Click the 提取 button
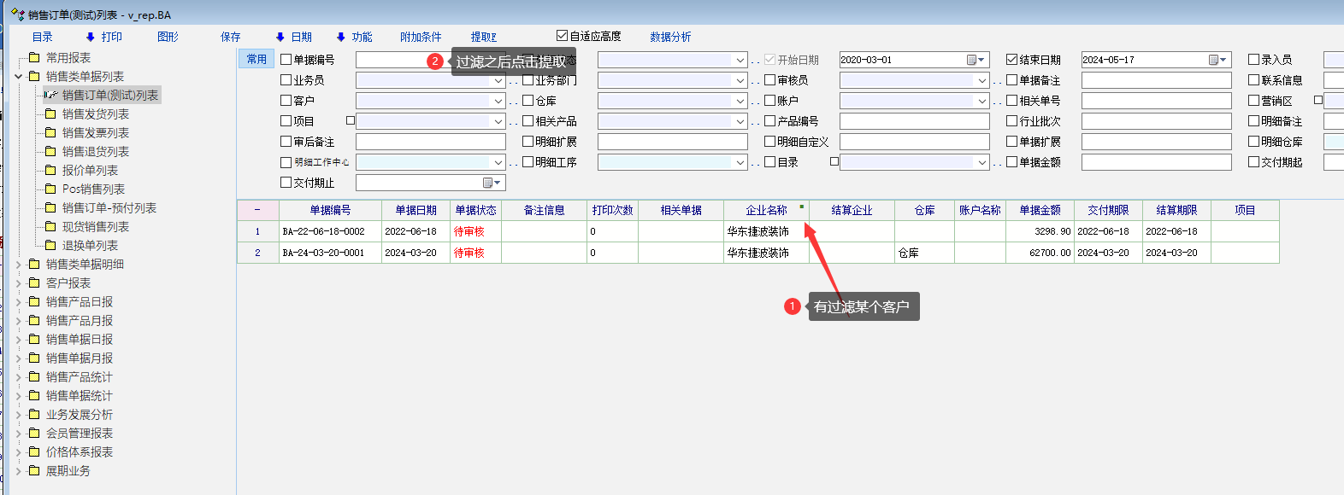1344x495 pixels. (x=483, y=37)
